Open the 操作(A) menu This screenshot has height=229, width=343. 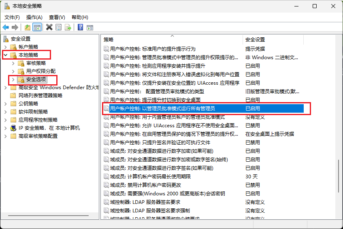tap(34, 17)
